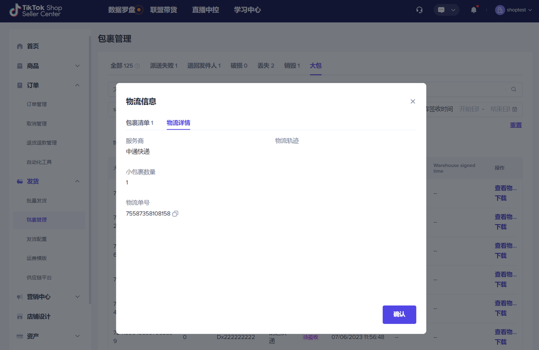Open 供应链平台 in sidebar
This screenshot has width=539, height=350.
click(39, 278)
